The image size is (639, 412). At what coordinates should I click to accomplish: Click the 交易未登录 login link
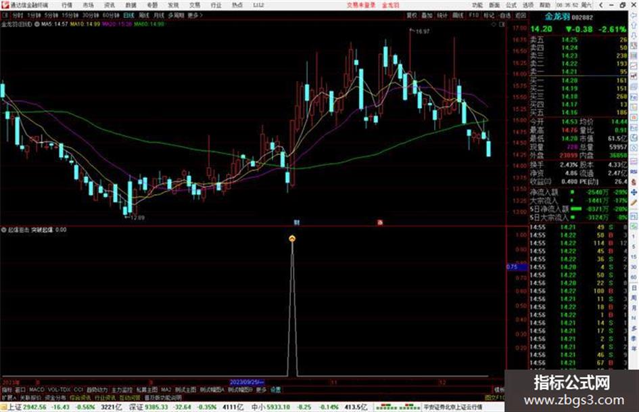[x=361, y=5]
